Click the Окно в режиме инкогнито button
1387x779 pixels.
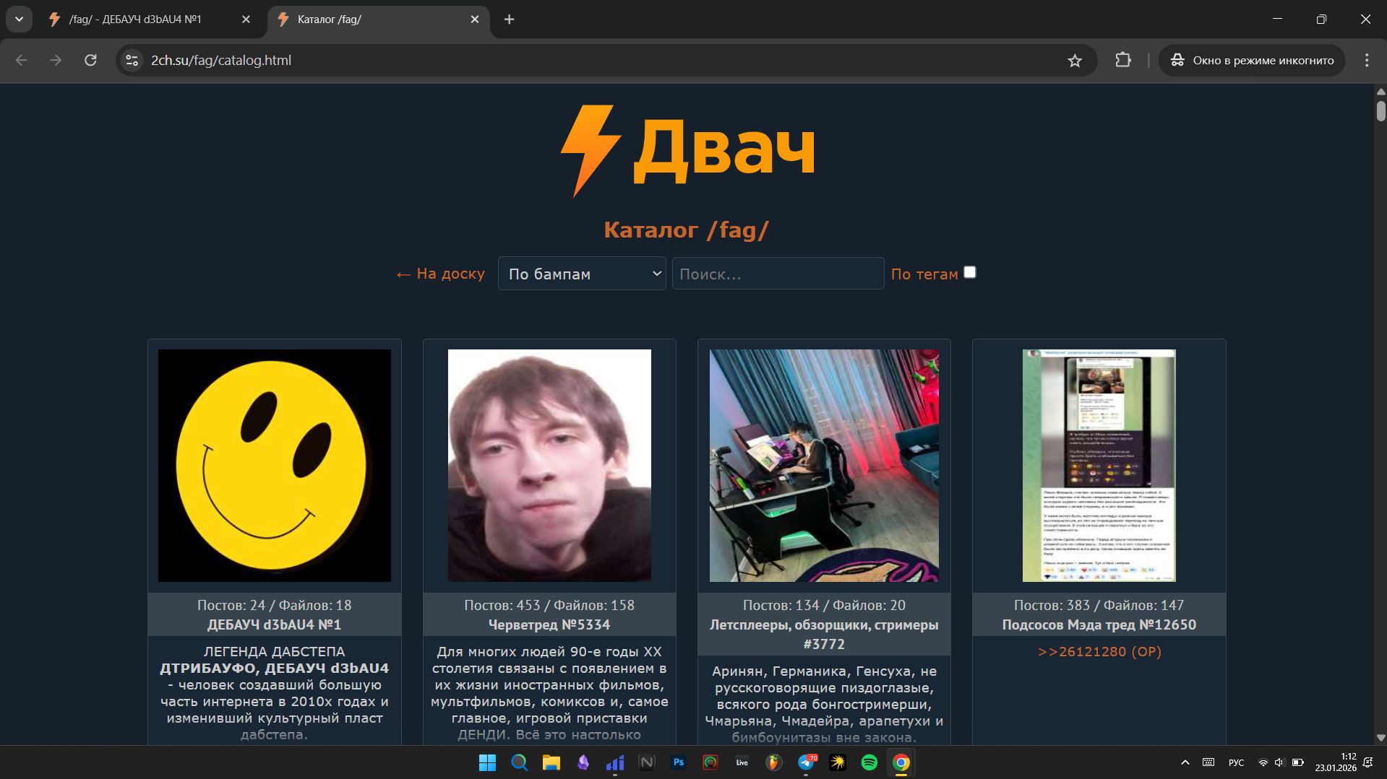(1252, 61)
